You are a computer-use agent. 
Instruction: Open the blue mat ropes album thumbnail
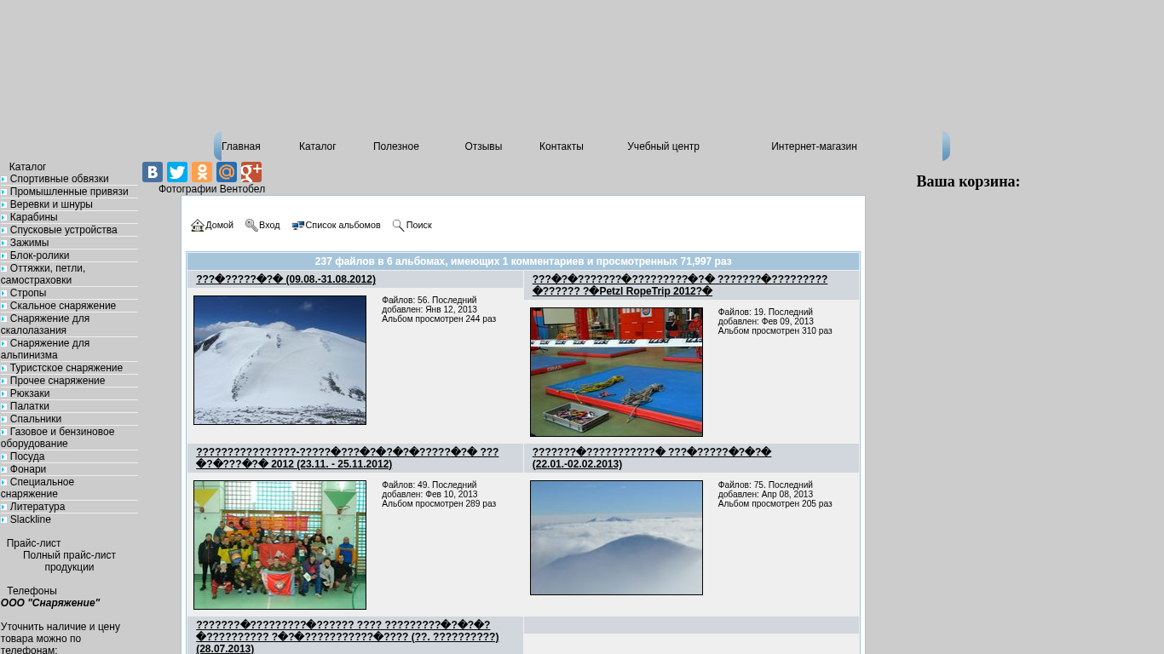tap(616, 372)
